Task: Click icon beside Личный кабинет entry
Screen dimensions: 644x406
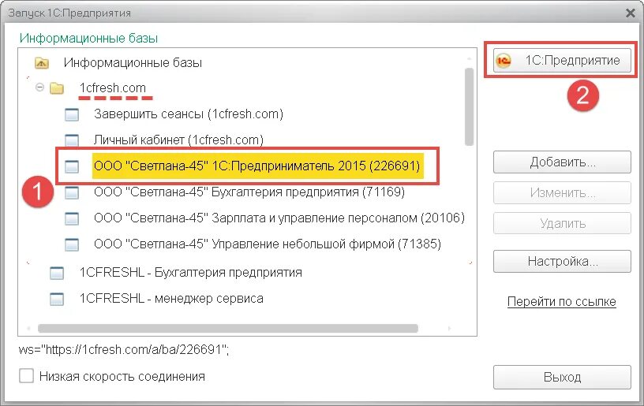Action: 72,140
